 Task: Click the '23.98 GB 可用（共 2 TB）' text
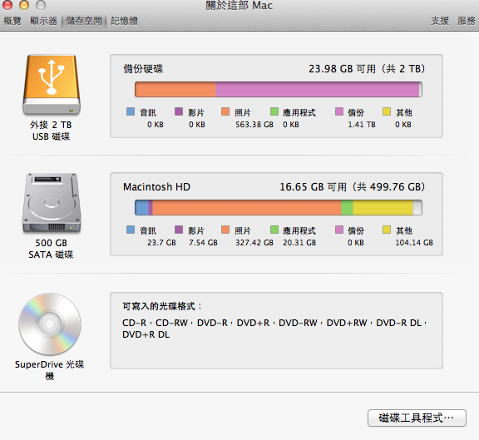coord(367,69)
